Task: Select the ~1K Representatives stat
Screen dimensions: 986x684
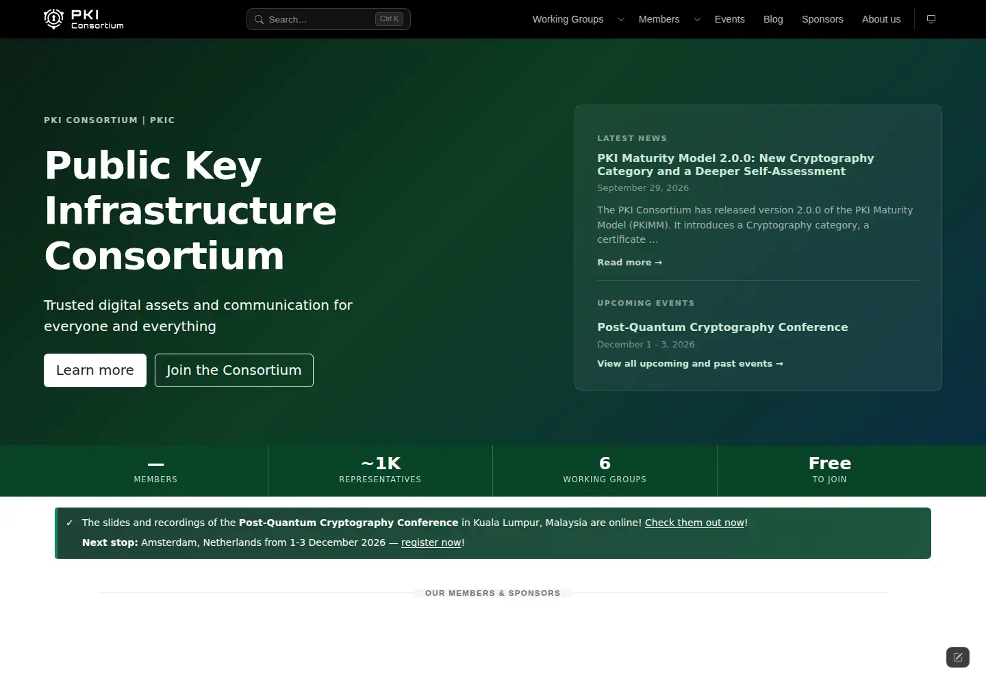Action: [380, 470]
